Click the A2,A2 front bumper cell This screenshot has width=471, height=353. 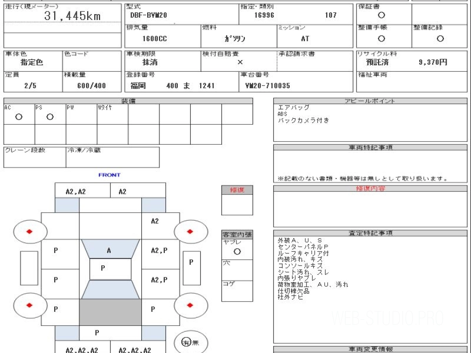point(82,190)
